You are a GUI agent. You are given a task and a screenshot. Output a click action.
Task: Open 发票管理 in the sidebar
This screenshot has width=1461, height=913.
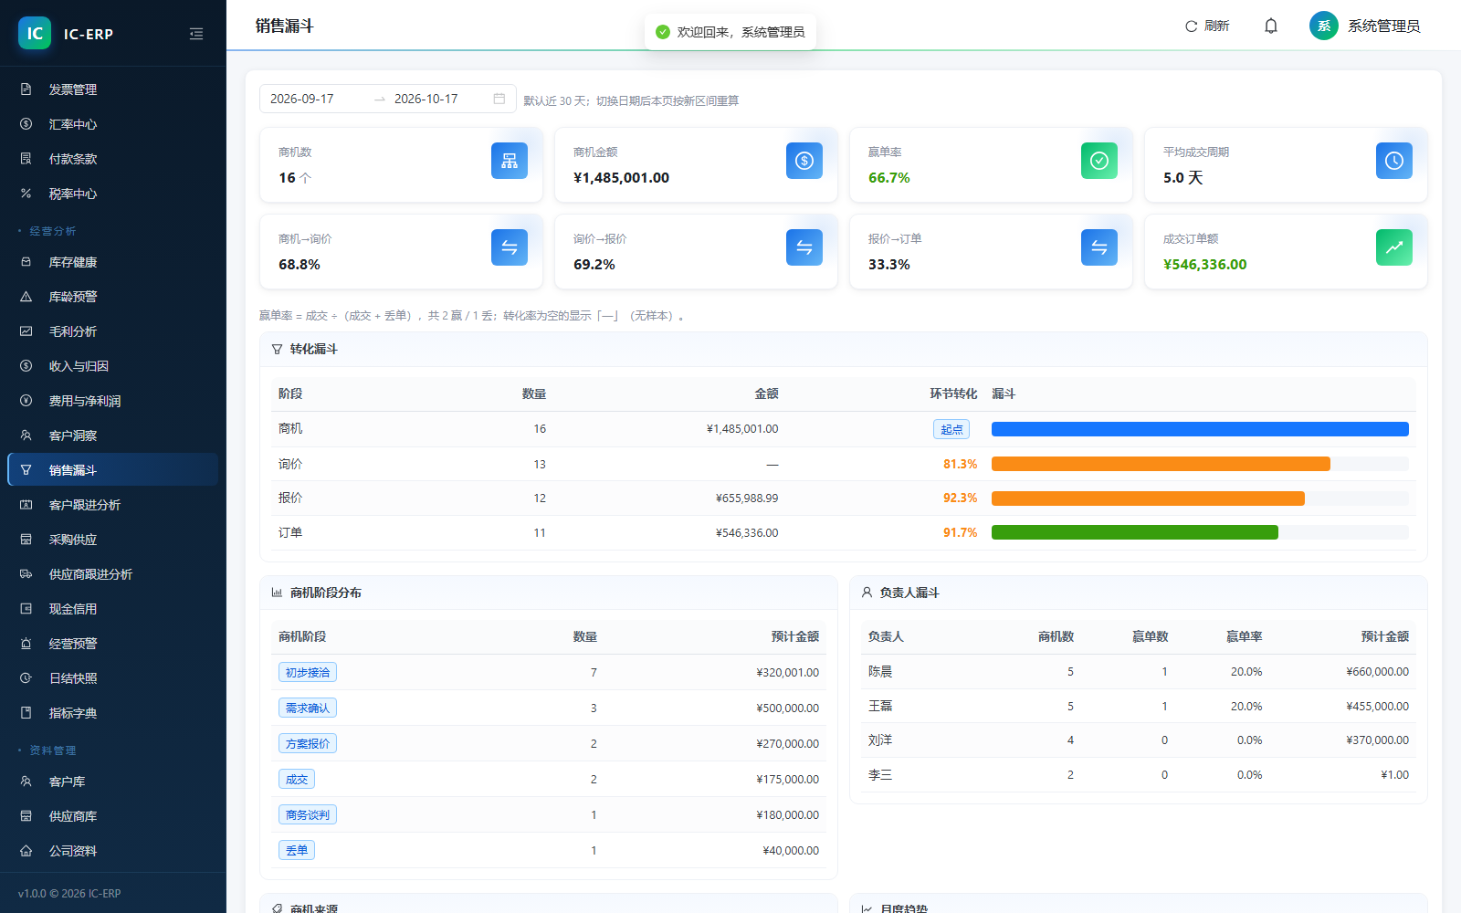tap(113, 89)
